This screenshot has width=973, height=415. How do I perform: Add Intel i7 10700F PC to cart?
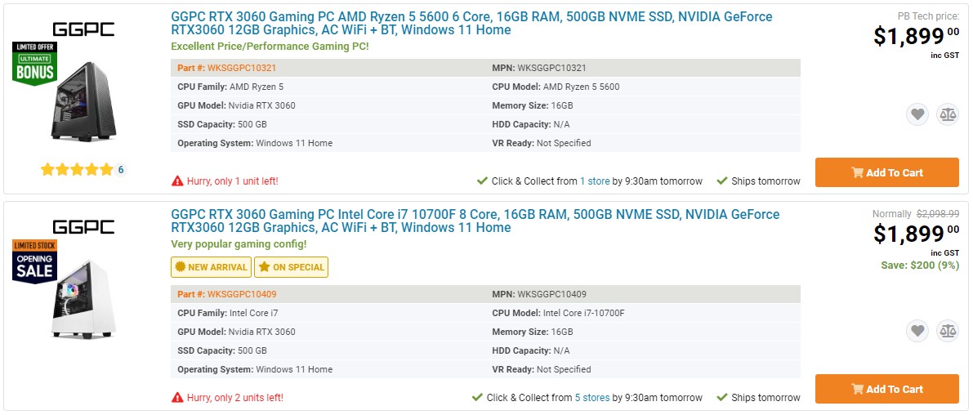click(x=886, y=389)
